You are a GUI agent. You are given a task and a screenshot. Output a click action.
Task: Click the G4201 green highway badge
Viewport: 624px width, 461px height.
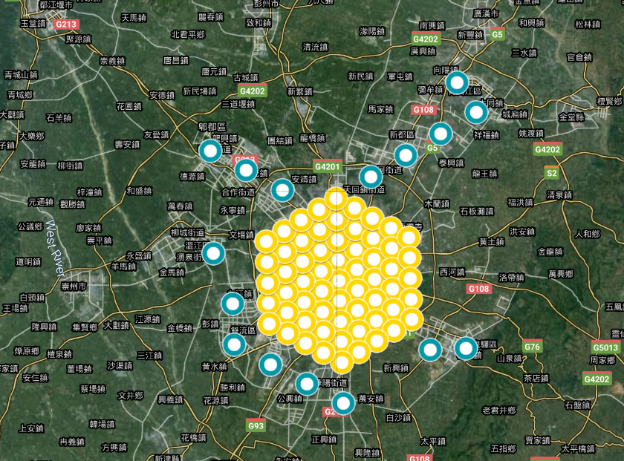tap(328, 166)
